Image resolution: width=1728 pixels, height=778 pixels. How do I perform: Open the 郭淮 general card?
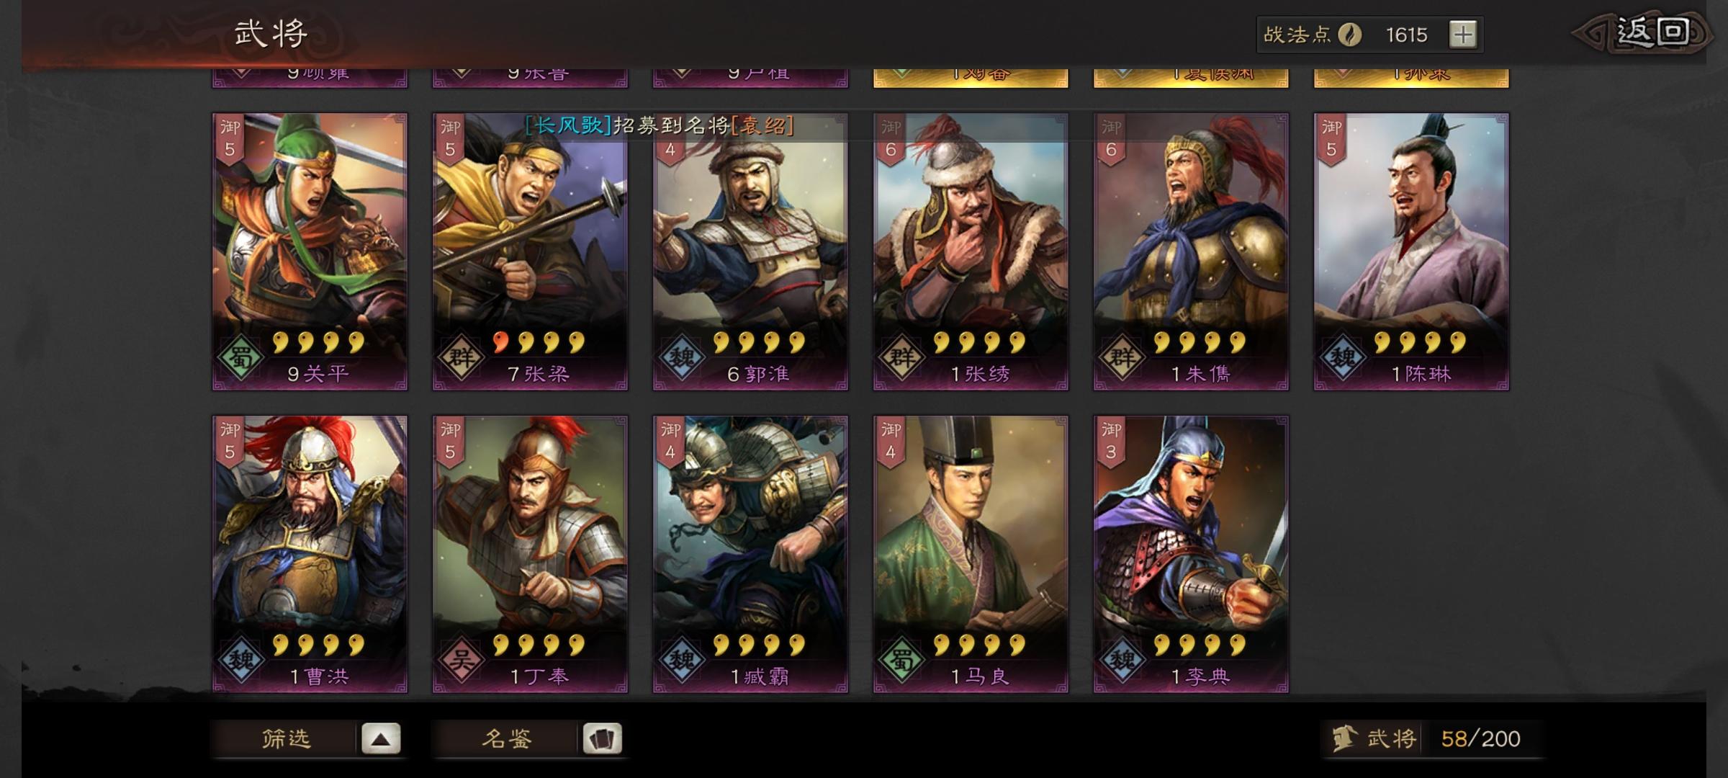[x=750, y=252]
